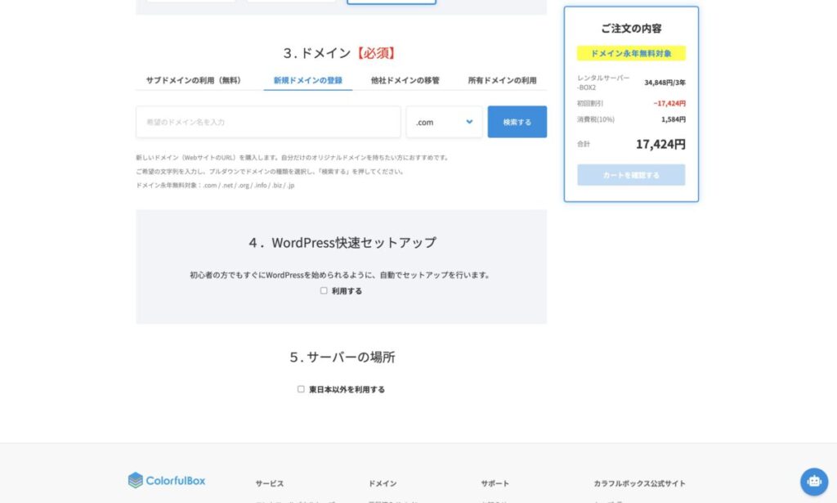Check the 東日本以外を利用する checkbox
The height and width of the screenshot is (503, 837).
coord(301,389)
